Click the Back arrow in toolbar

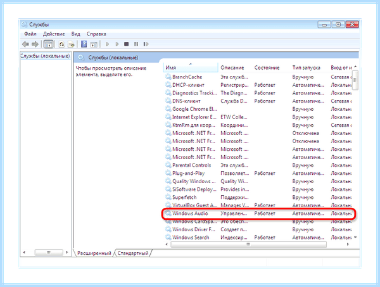pyautogui.click(x=25, y=44)
